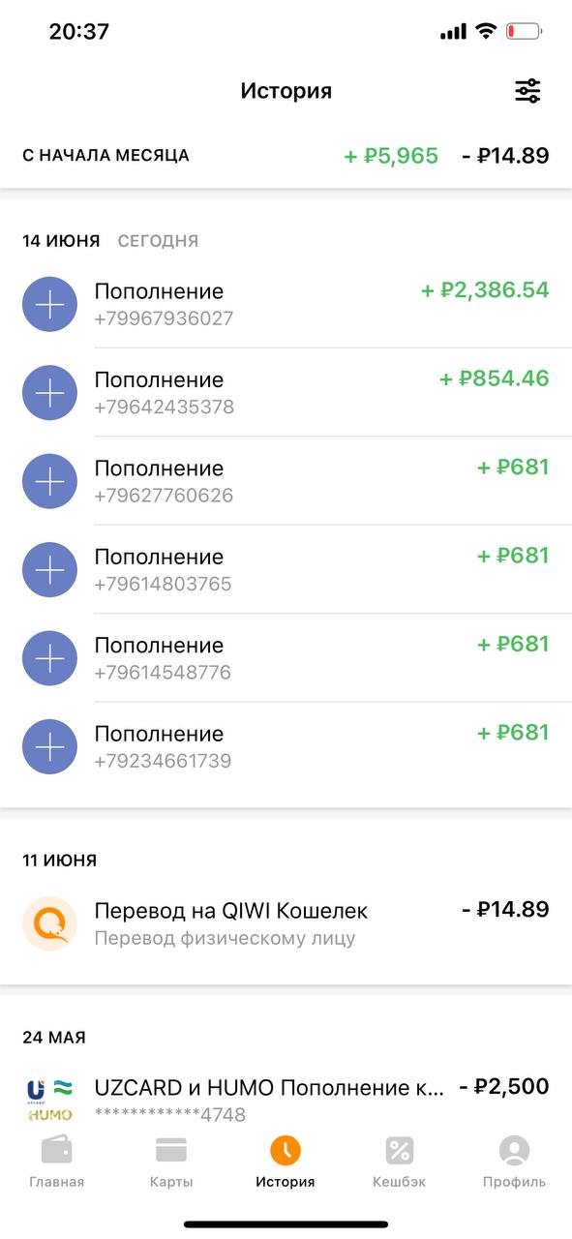
Task: Open top-up from +79234661739
Action: click(x=286, y=746)
